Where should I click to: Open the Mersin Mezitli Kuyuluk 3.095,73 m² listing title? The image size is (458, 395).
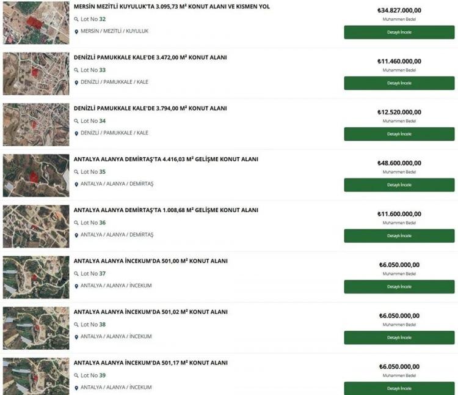172,7
